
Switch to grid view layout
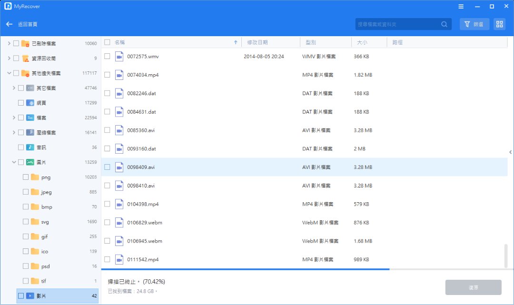[x=499, y=24]
